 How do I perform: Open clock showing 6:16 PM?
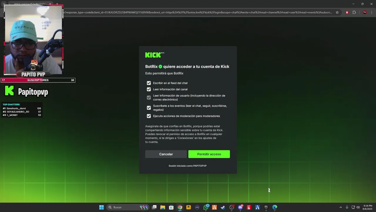click(x=368, y=207)
